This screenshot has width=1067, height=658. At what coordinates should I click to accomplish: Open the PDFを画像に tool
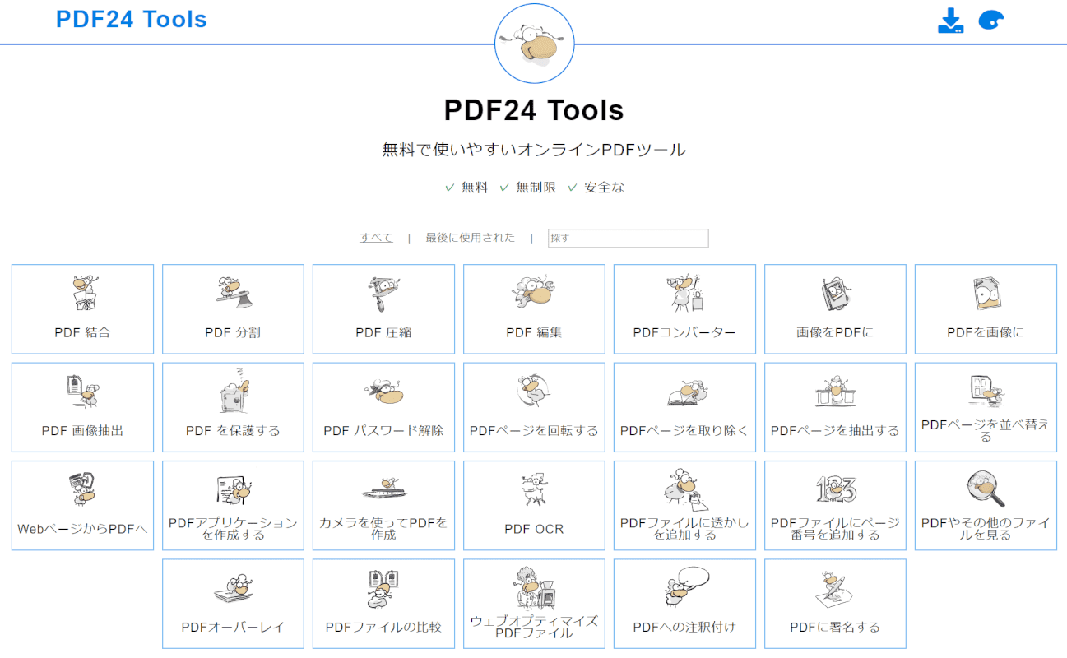coord(986,309)
